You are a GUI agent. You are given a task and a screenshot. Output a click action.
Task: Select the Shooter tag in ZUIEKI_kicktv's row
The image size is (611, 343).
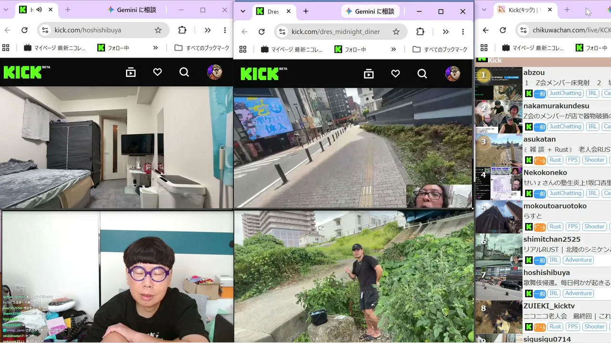[x=594, y=327]
